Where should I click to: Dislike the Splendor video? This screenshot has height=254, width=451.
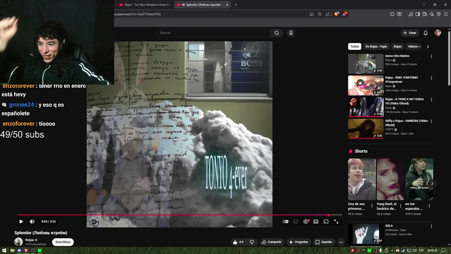pos(252,242)
